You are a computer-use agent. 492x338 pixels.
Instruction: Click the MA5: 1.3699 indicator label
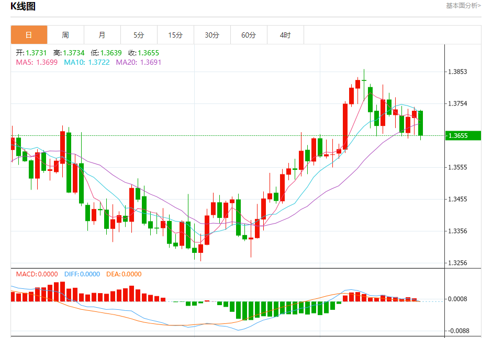(37, 62)
